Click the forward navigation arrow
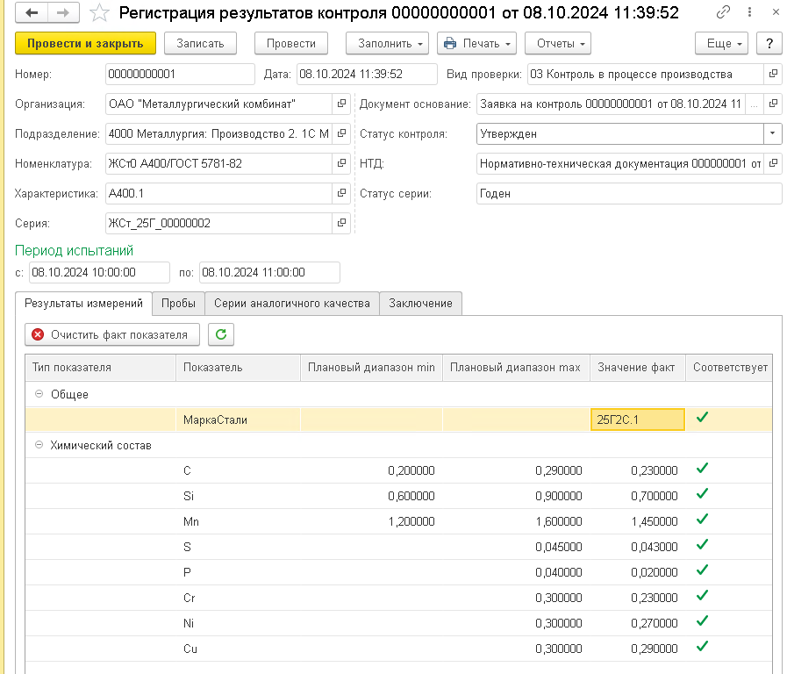 62,13
